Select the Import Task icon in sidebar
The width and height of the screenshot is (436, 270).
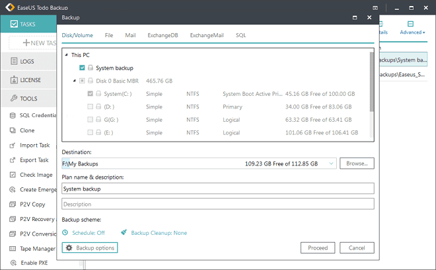point(13,146)
